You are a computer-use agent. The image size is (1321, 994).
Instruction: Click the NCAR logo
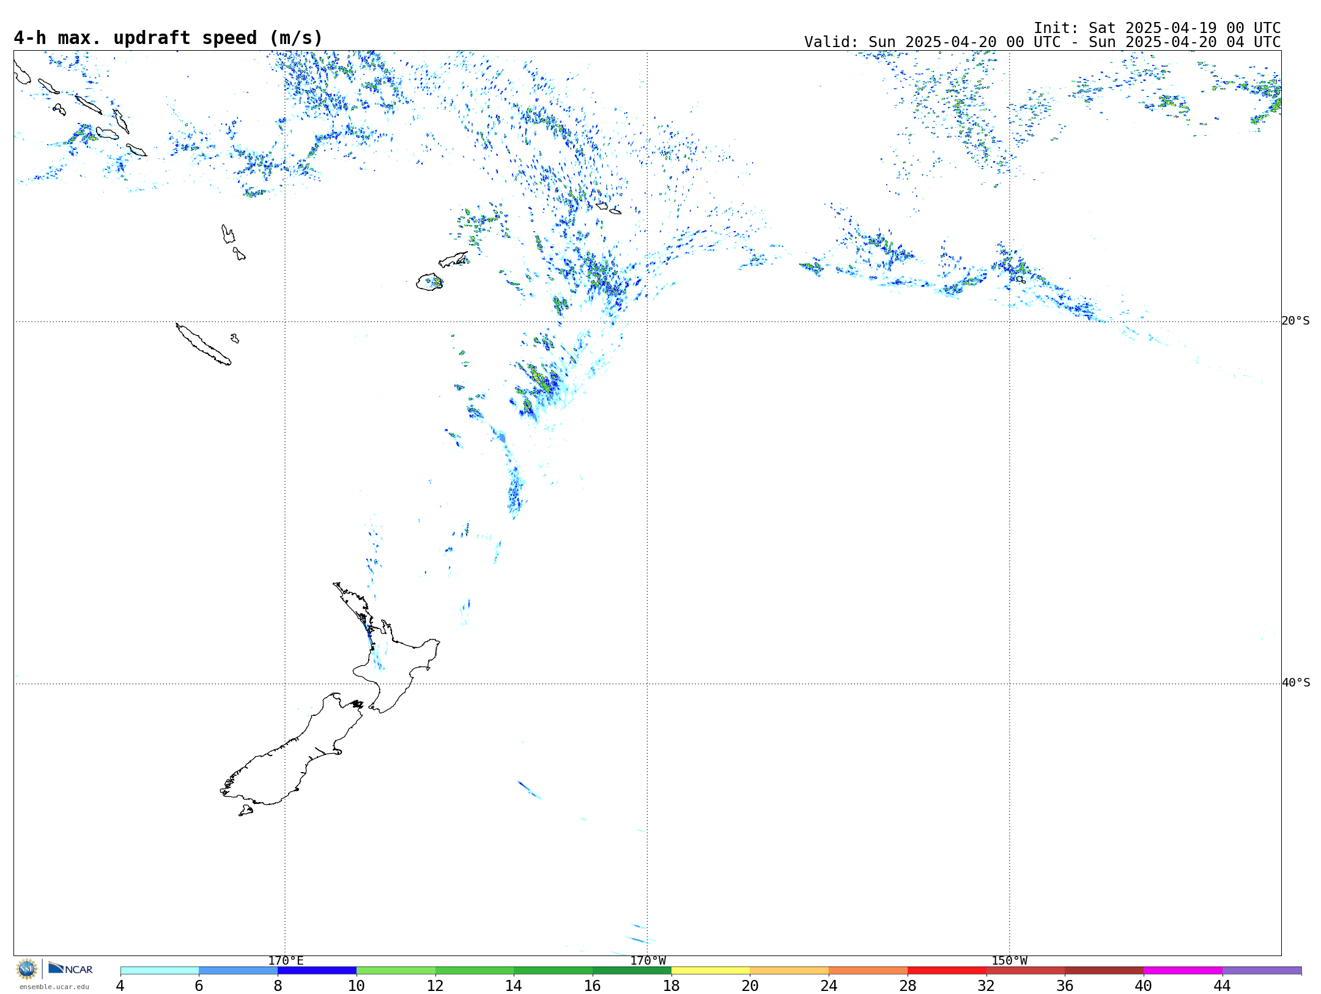[x=70, y=968]
